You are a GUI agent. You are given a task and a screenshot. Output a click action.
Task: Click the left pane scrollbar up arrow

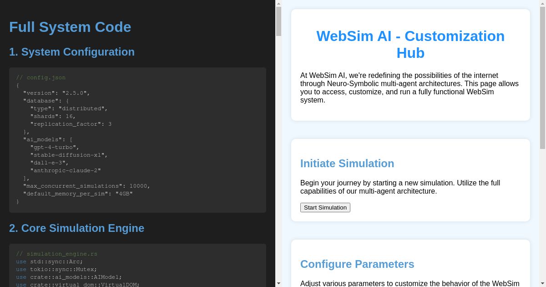tap(278, 5)
